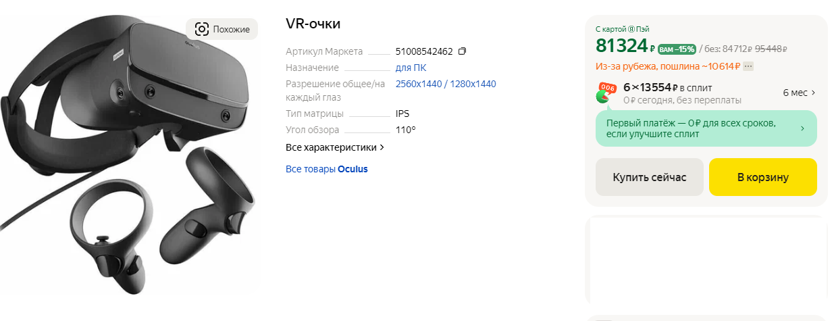
Task: Open the three-dot info icon near пошлина
Action: tap(748, 66)
